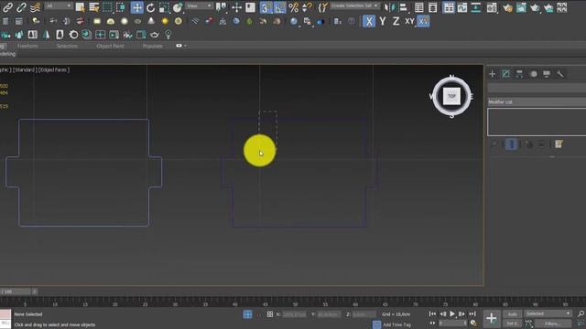
Task: Open the reference coordinate 'View' dropdown
Action: point(200,6)
